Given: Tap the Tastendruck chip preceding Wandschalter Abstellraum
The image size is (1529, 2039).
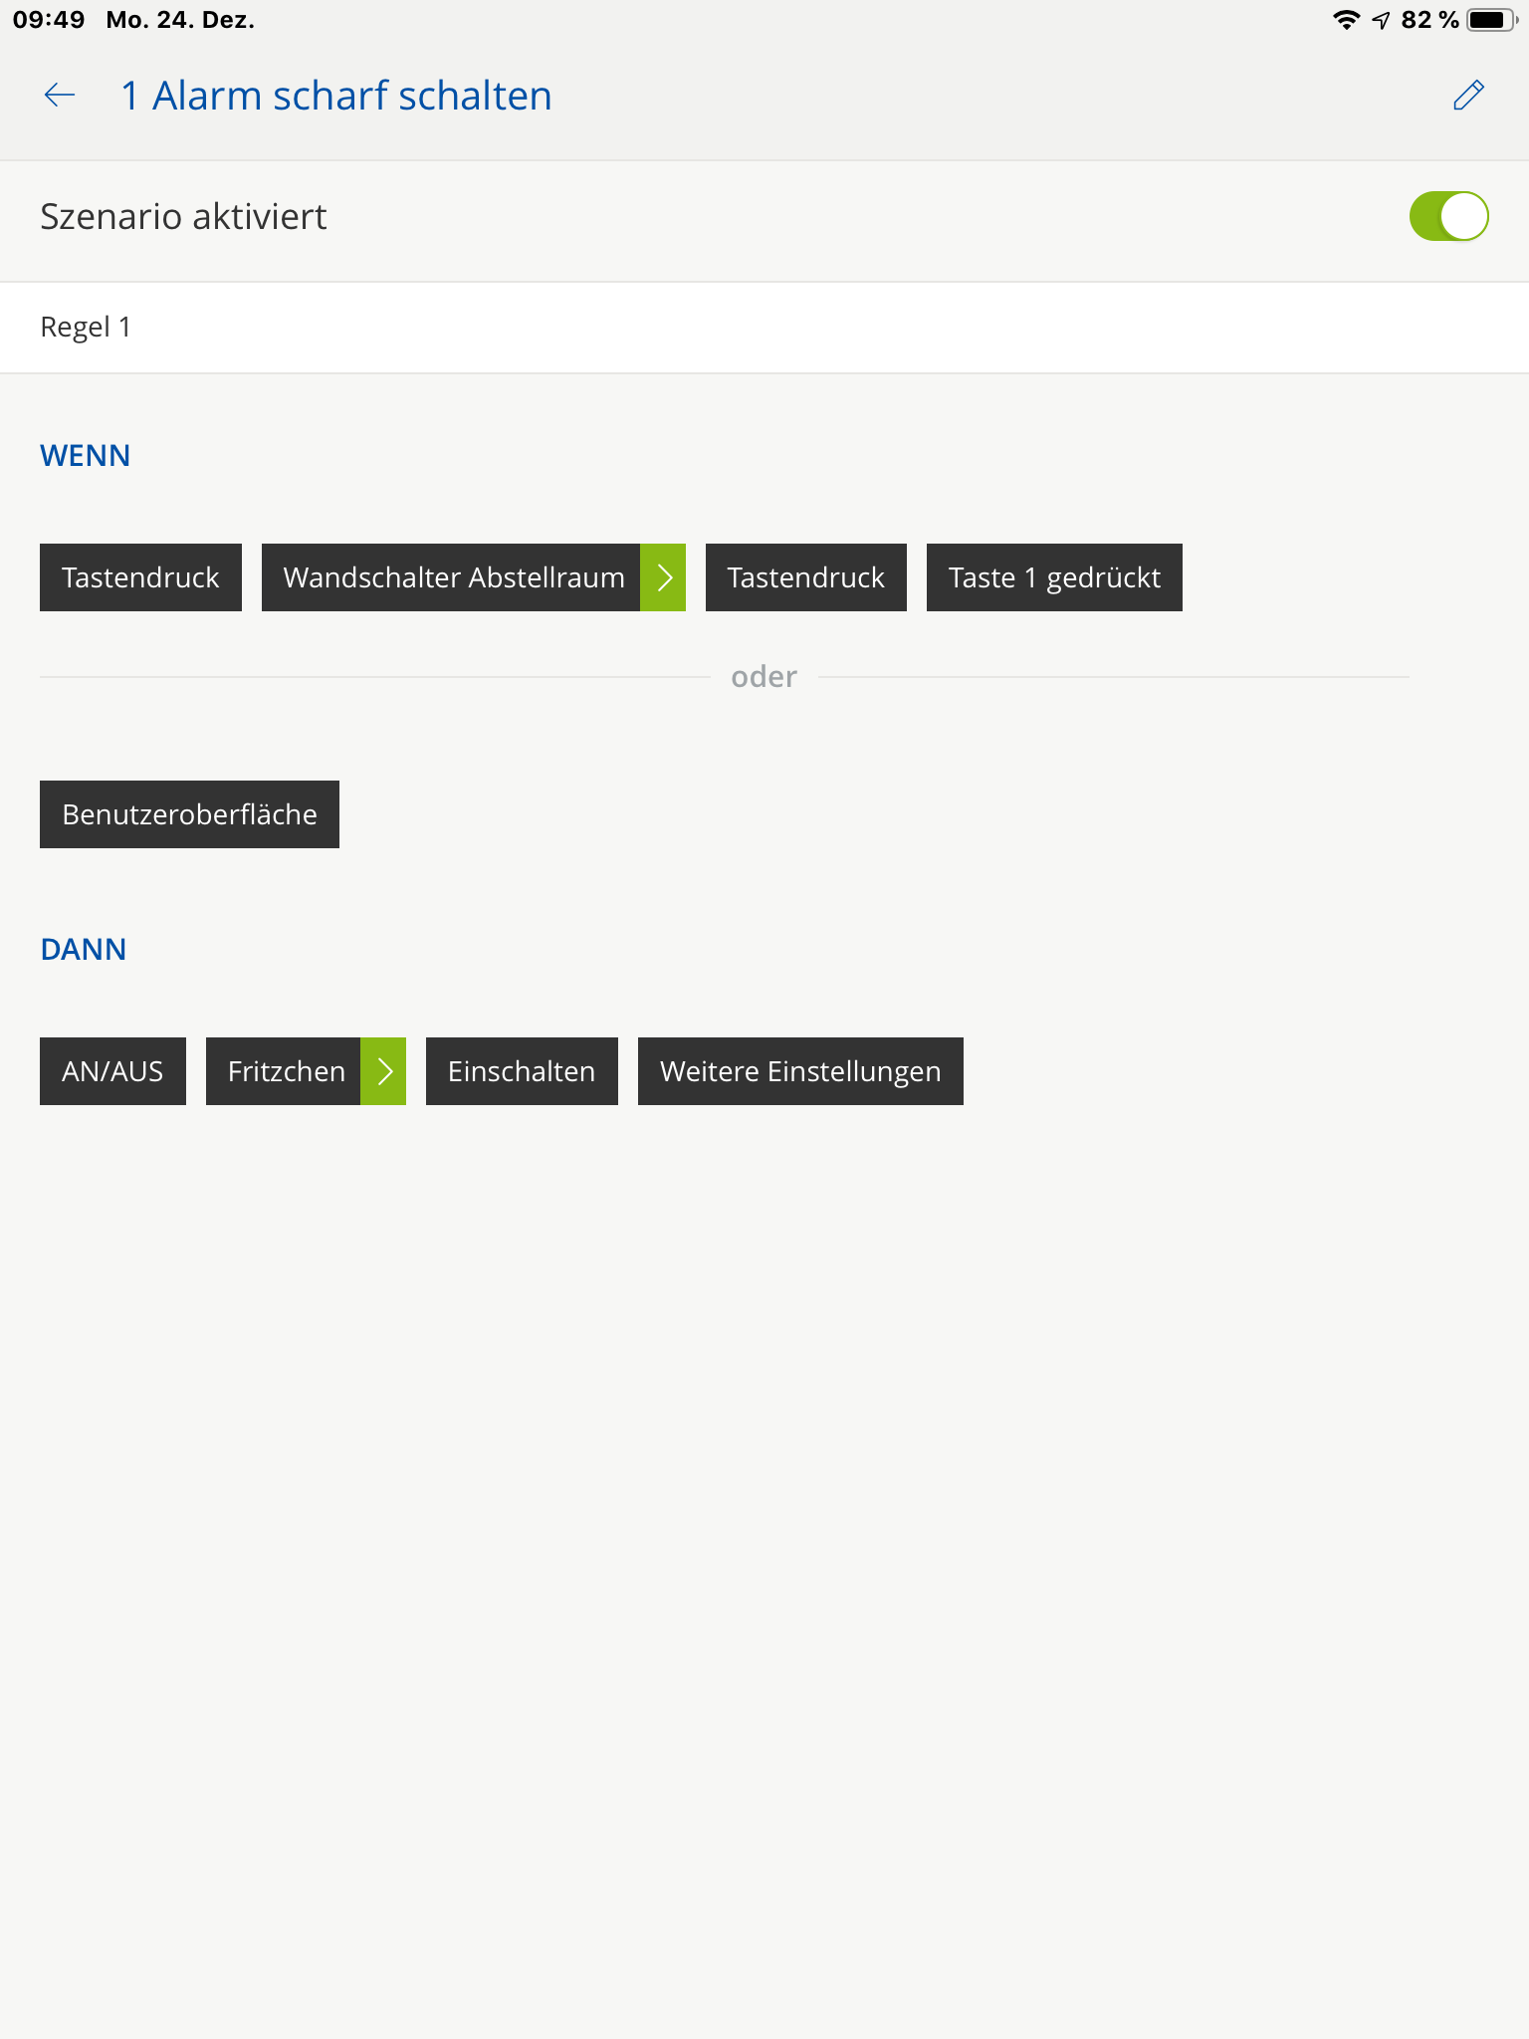Looking at the screenshot, I should (140, 577).
